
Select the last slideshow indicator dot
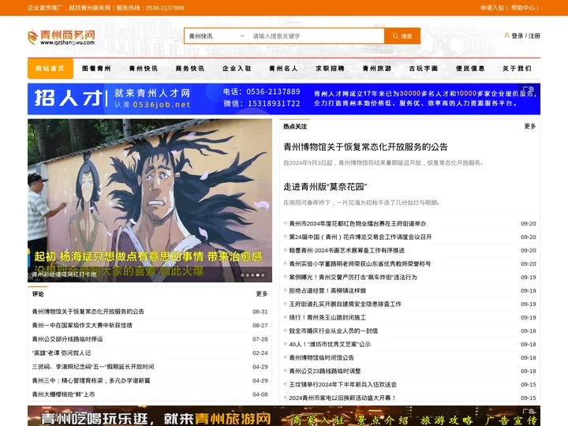(x=263, y=275)
